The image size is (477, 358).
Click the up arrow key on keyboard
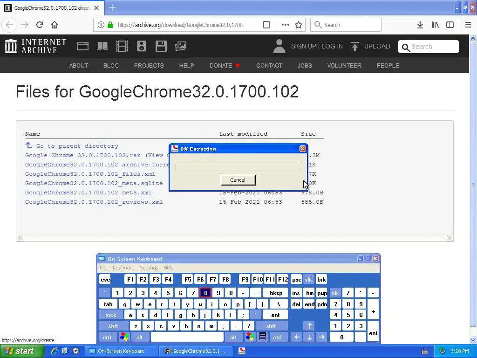[309, 326]
